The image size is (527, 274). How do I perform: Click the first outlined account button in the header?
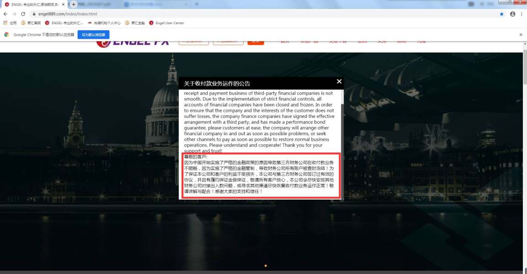194,42
